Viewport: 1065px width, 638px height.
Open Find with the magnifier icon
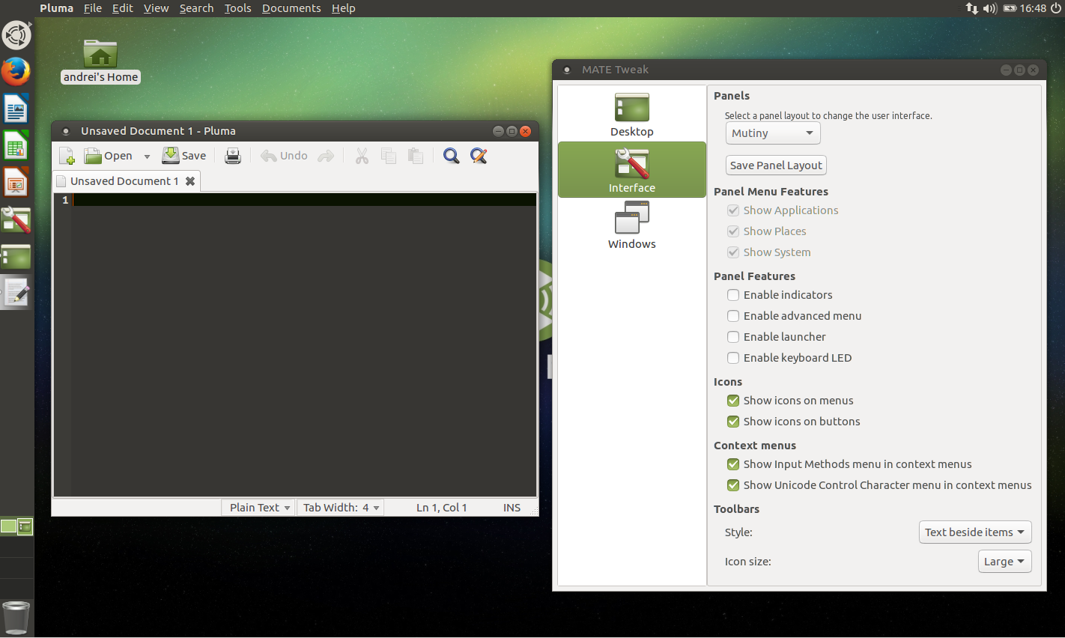click(x=451, y=156)
